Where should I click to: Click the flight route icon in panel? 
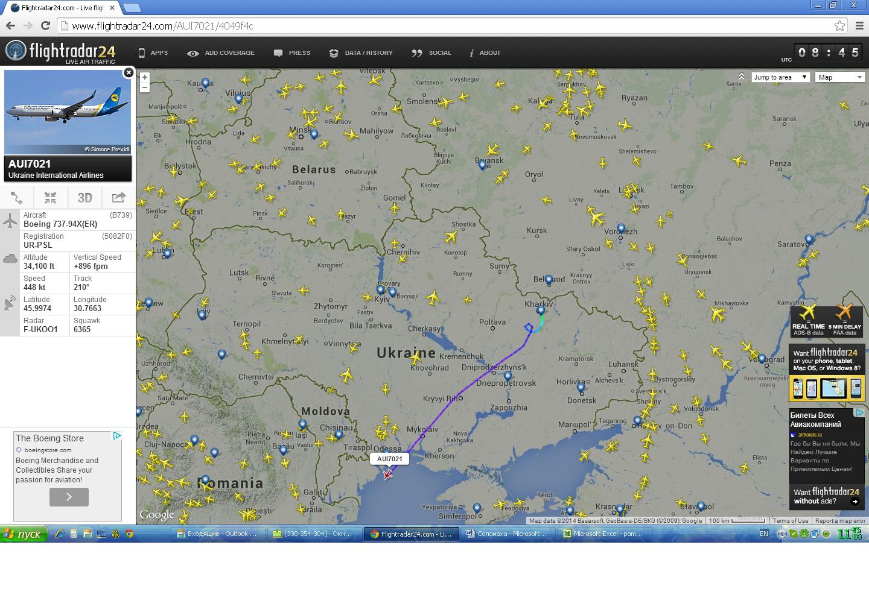17,197
